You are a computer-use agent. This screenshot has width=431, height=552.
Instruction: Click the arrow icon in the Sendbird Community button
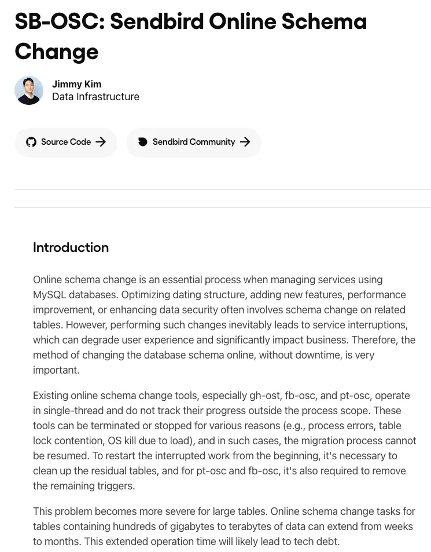pyautogui.click(x=245, y=142)
